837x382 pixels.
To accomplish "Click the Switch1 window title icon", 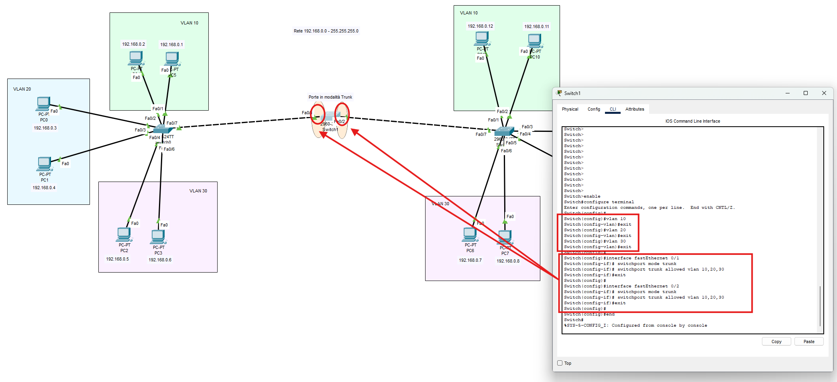I will [559, 93].
